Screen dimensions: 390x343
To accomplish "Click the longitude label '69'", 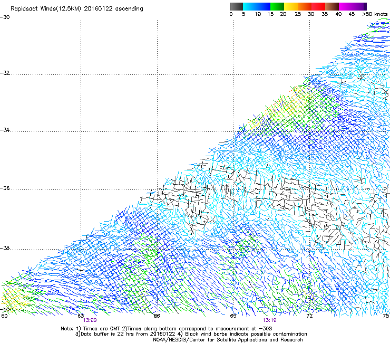I will coord(233,316).
